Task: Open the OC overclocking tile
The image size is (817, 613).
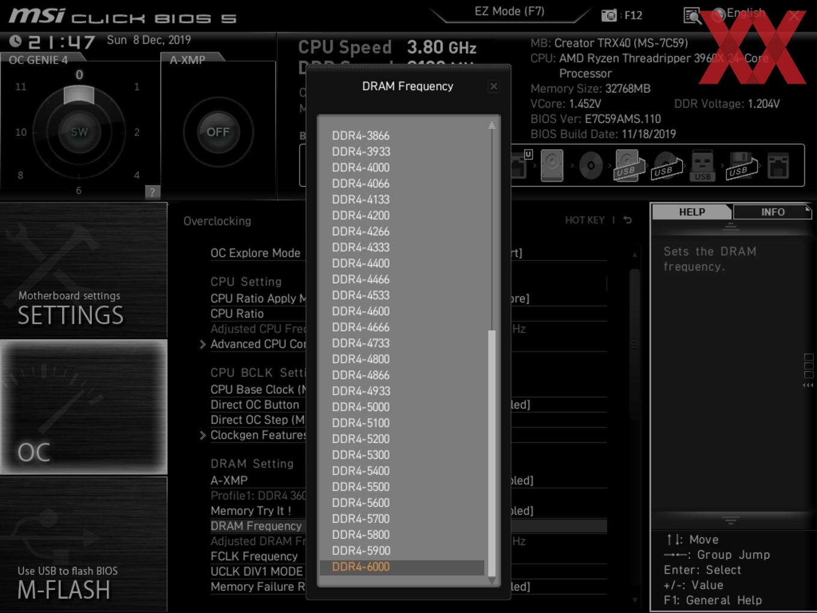Action: [x=84, y=407]
